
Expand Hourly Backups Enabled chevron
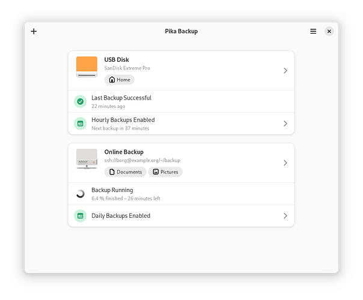(285, 124)
